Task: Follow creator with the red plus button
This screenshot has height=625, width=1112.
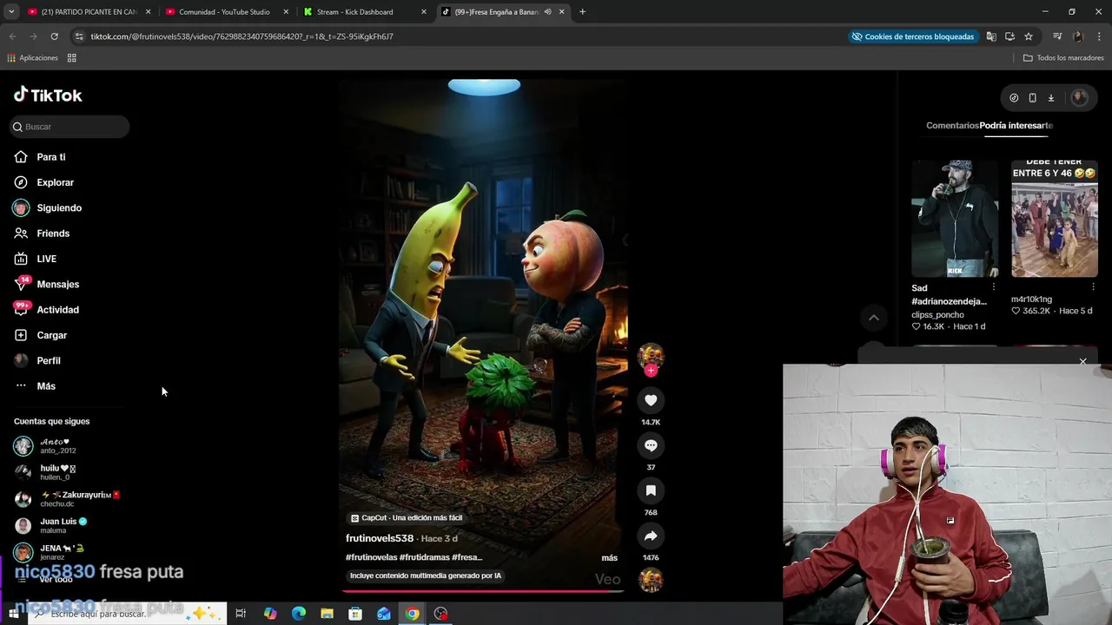Action: pos(651,371)
